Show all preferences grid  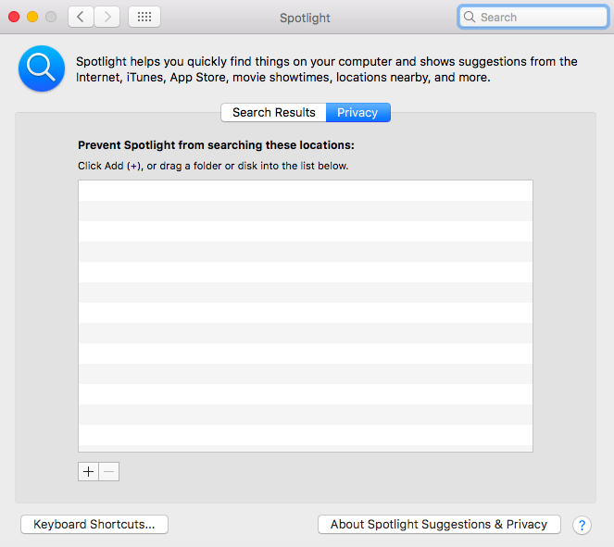(x=144, y=17)
